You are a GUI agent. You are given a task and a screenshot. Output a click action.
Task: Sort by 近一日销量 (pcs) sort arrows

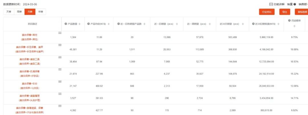[177, 24]
